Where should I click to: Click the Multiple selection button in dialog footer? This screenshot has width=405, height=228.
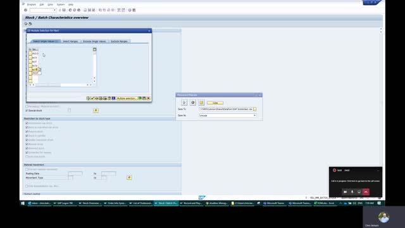(x=126, y=98)
